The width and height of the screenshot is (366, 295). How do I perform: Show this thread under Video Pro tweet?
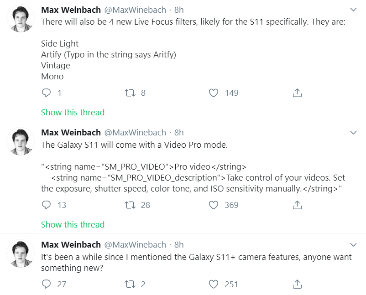click(73, 225)
